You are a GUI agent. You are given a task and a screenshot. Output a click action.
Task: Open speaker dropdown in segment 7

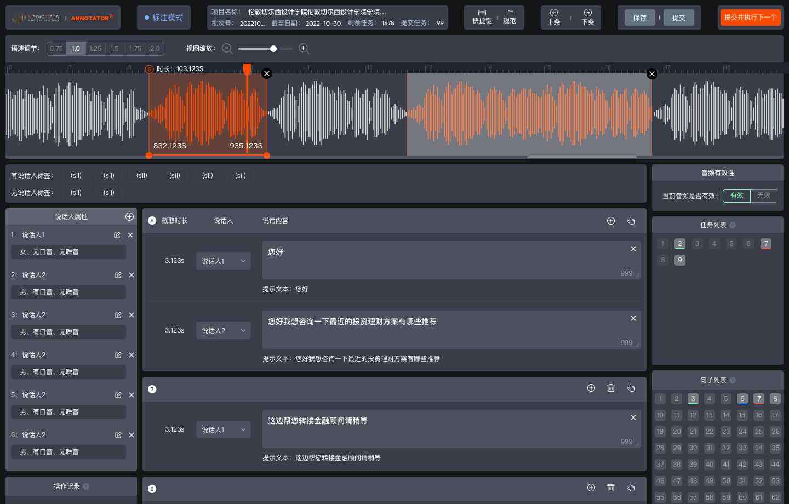click(x=224, y=429)
